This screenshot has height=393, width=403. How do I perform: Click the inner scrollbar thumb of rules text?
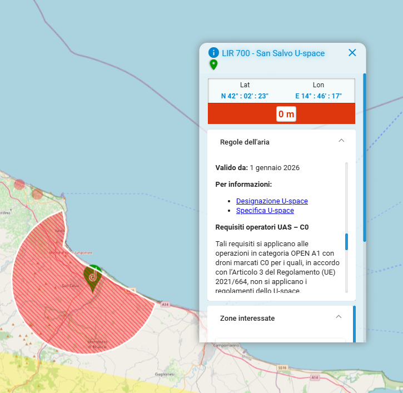pyautogui.click(x=346, y=242)
